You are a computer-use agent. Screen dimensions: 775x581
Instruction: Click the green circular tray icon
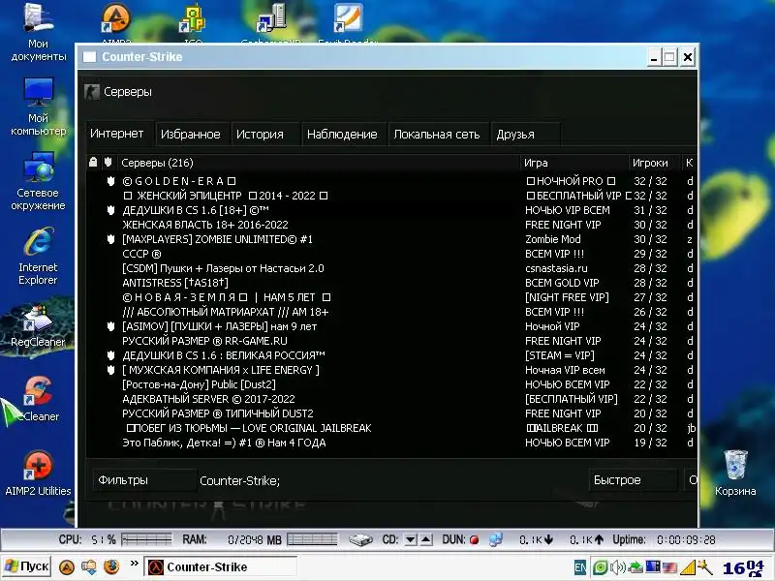tap(600, 567)
